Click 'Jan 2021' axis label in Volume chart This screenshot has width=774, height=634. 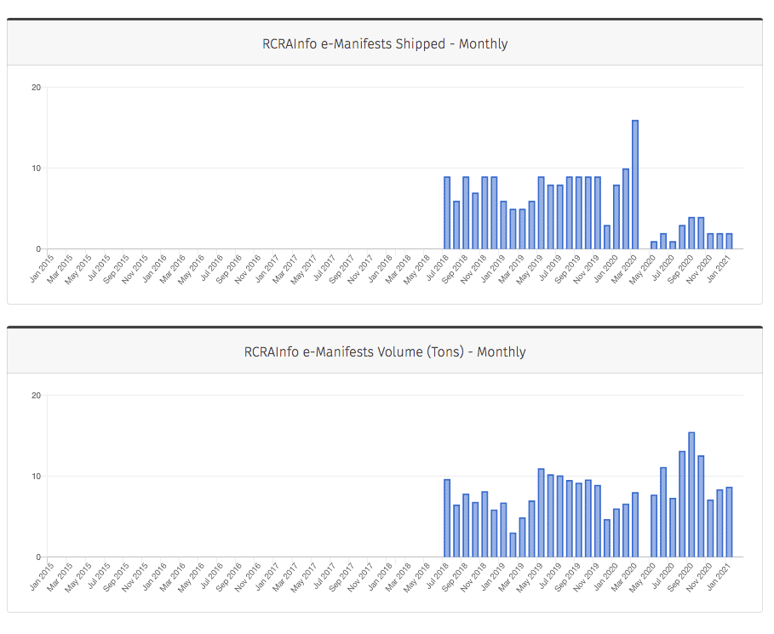pyautogui.click(x=719, y=577)
